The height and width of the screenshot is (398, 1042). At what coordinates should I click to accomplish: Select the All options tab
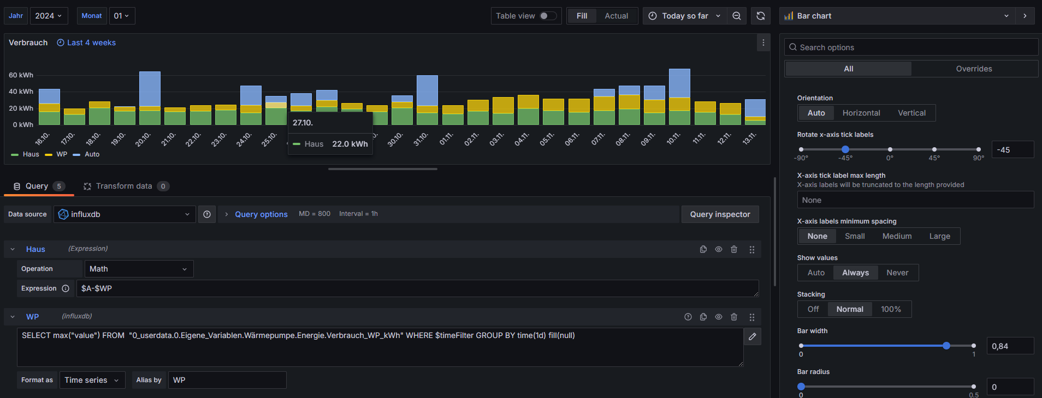pyautogui.click(x=848, y=69)
